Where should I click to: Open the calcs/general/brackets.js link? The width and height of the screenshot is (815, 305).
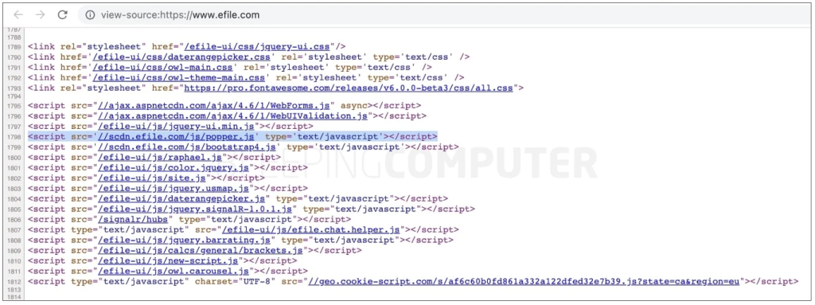tap(201, 250)
